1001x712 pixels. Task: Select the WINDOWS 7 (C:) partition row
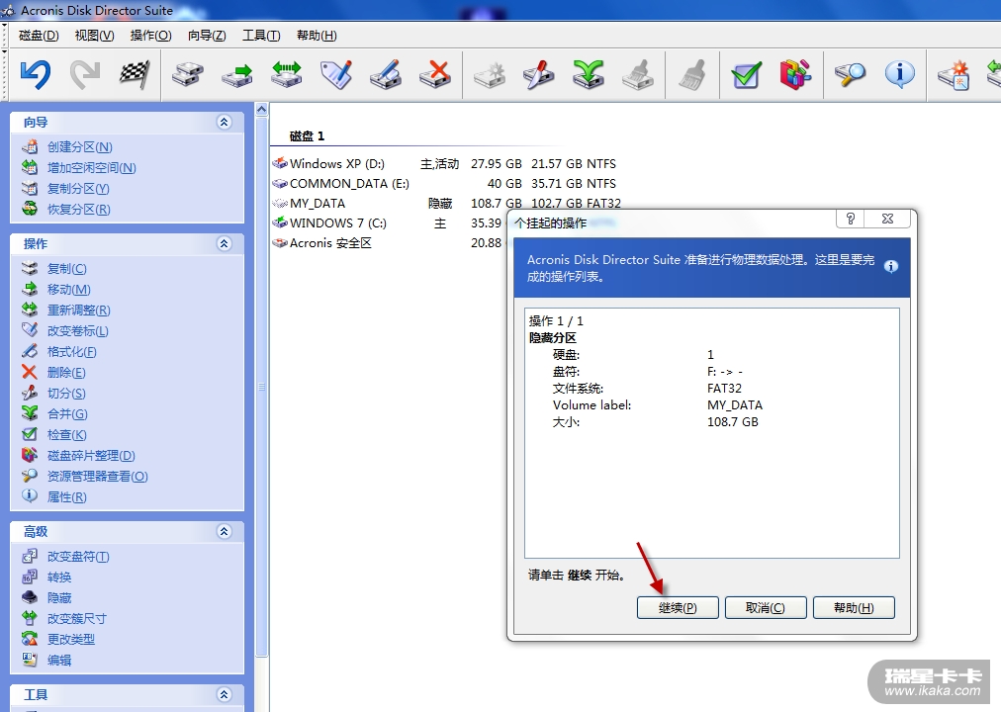(388, 223)
